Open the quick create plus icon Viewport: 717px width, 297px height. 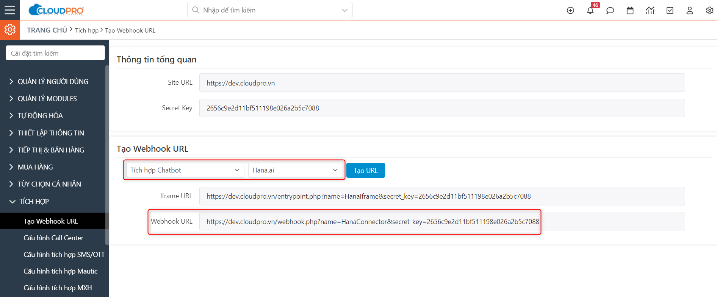tap(570, 11)
